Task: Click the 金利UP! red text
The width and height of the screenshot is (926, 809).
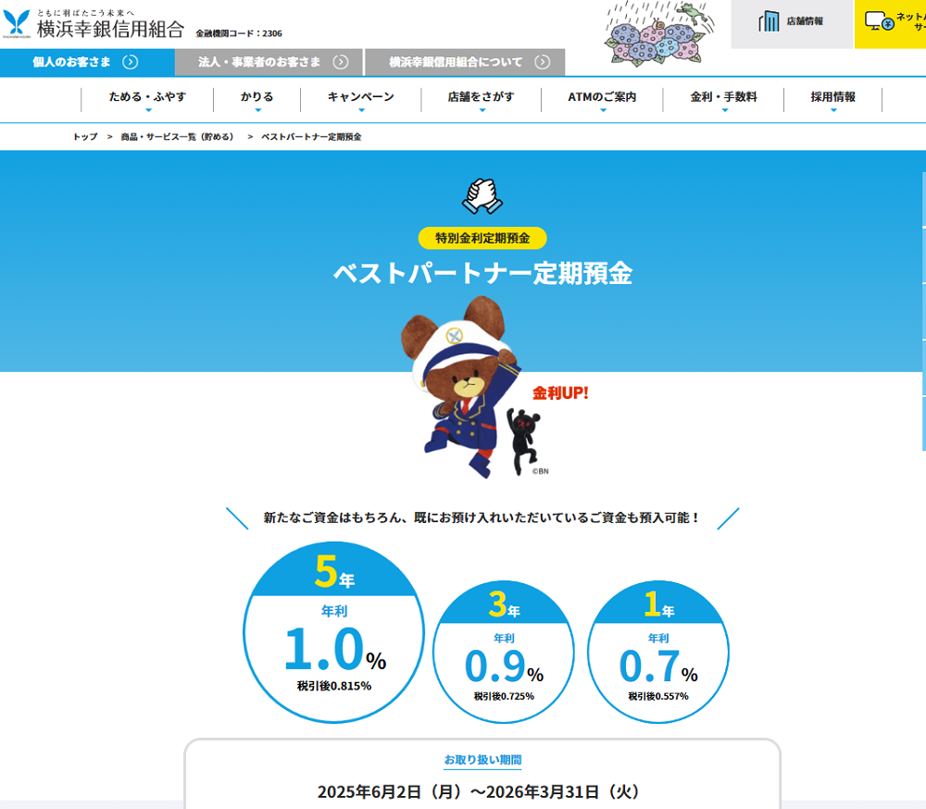Action: [560, 393]
